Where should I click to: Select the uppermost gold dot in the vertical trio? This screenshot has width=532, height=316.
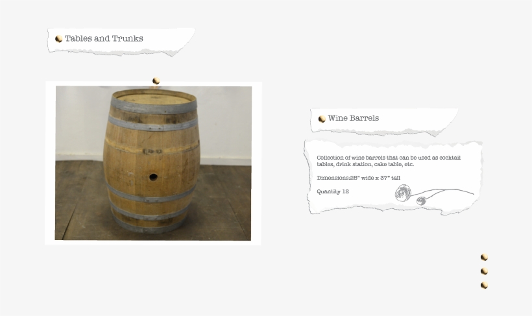[x=484, y=258]
